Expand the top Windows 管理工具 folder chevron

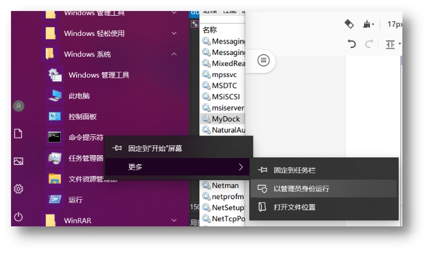(x=174, y=13)
